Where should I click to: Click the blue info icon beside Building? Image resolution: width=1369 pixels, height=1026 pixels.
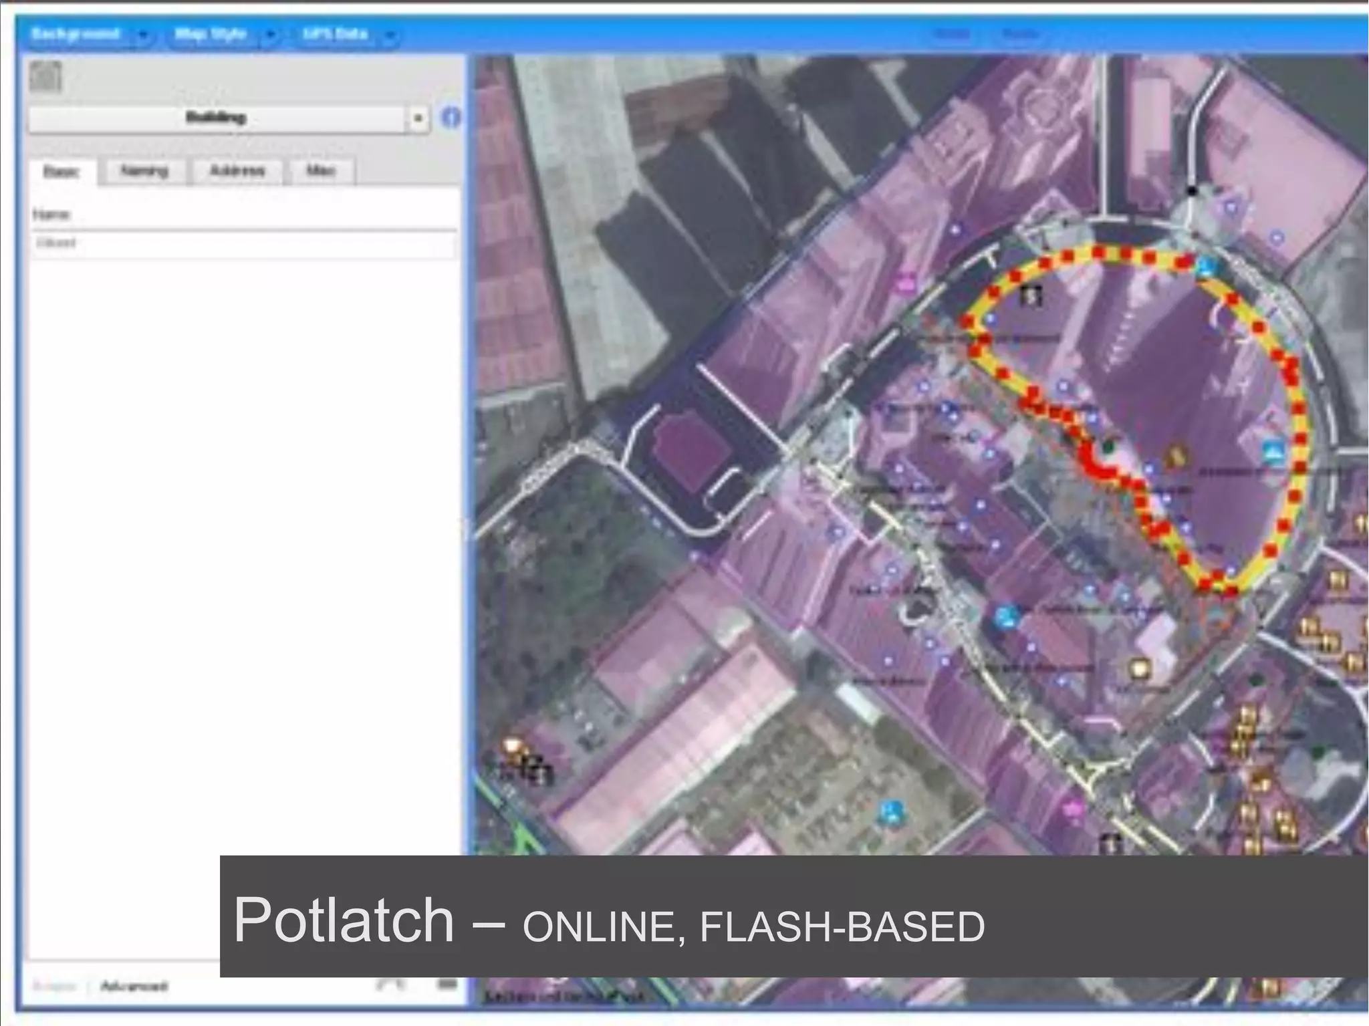point(452,118)
